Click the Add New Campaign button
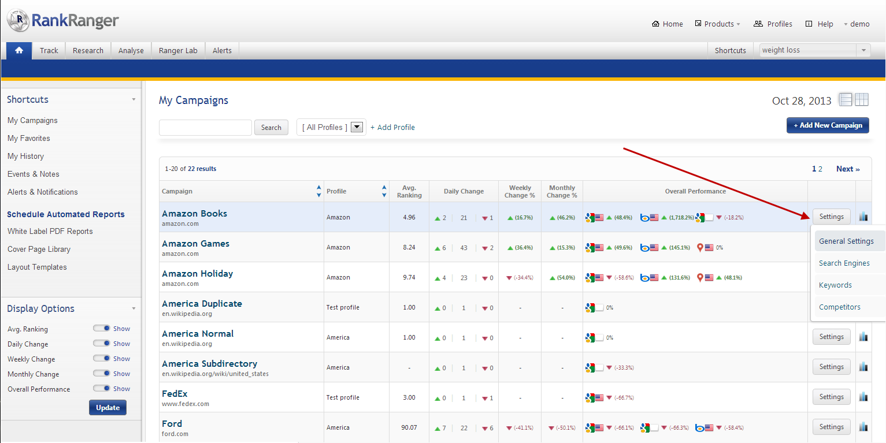The height and width of the screenshot is (443, 886). point(827,125)
